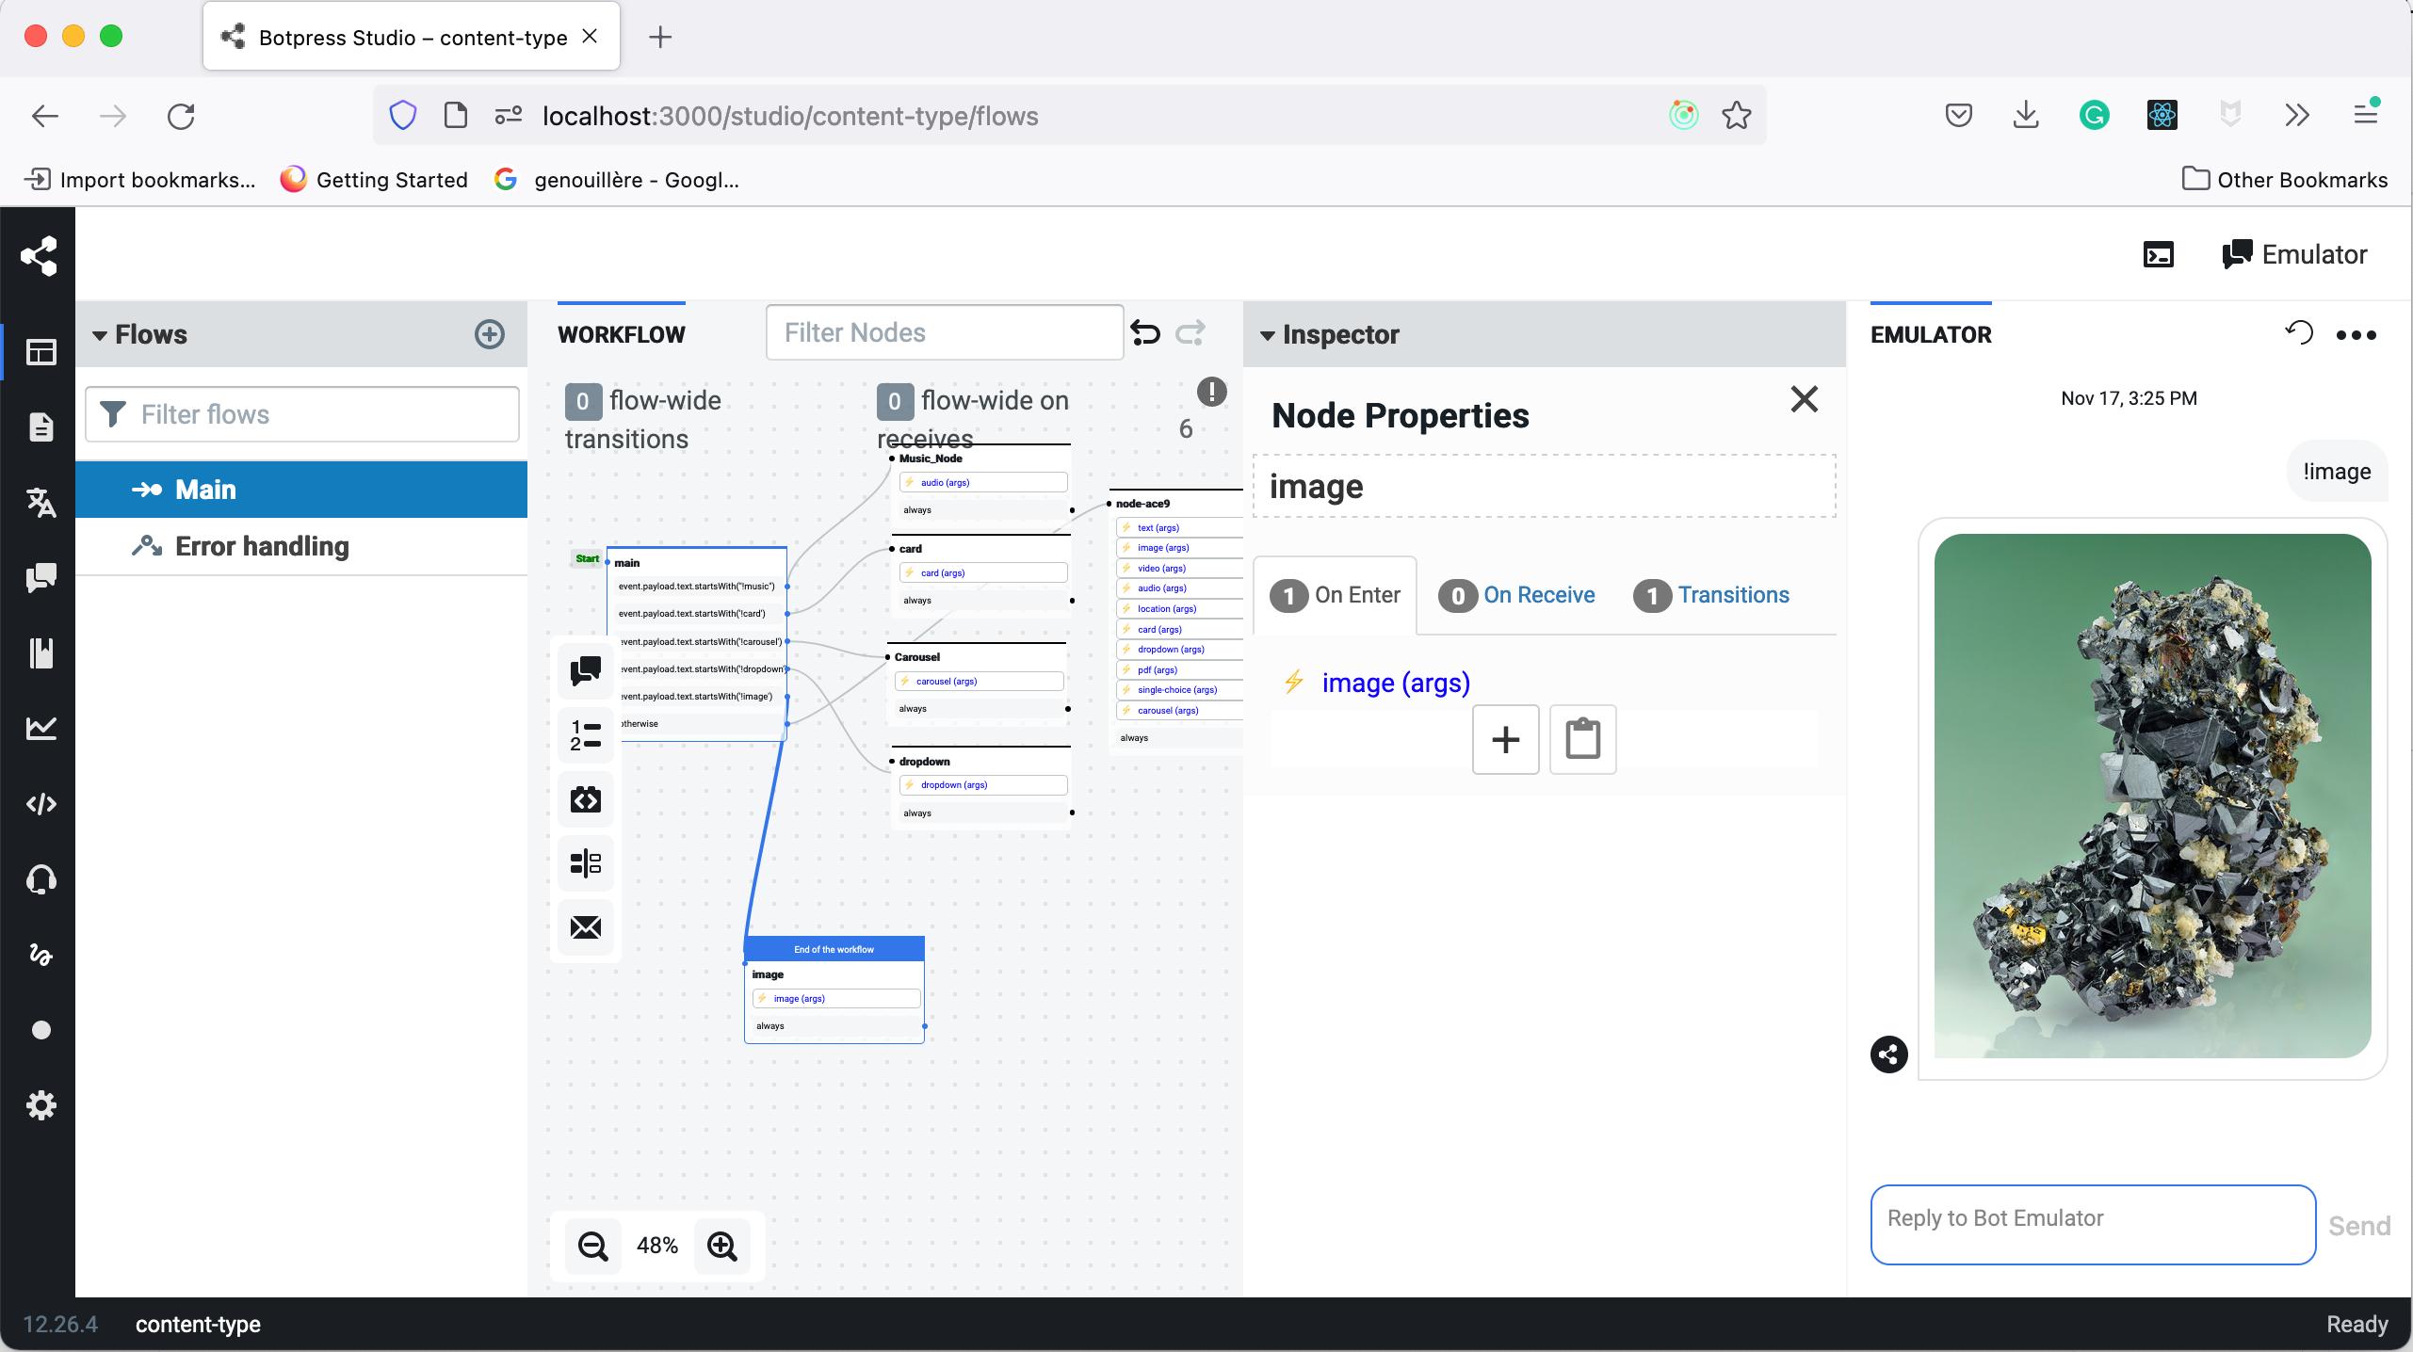Switch to the Transitions tab
The height and width of the screenshot is (1352, 2413).
click(x=1732, y=595)
